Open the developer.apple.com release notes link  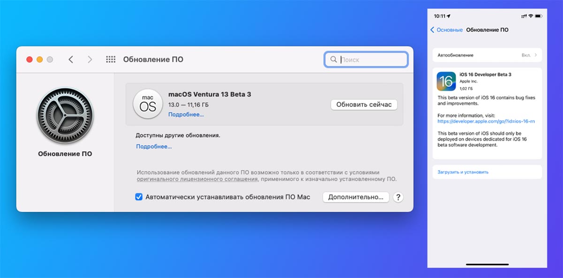click(x=486, y=121)
